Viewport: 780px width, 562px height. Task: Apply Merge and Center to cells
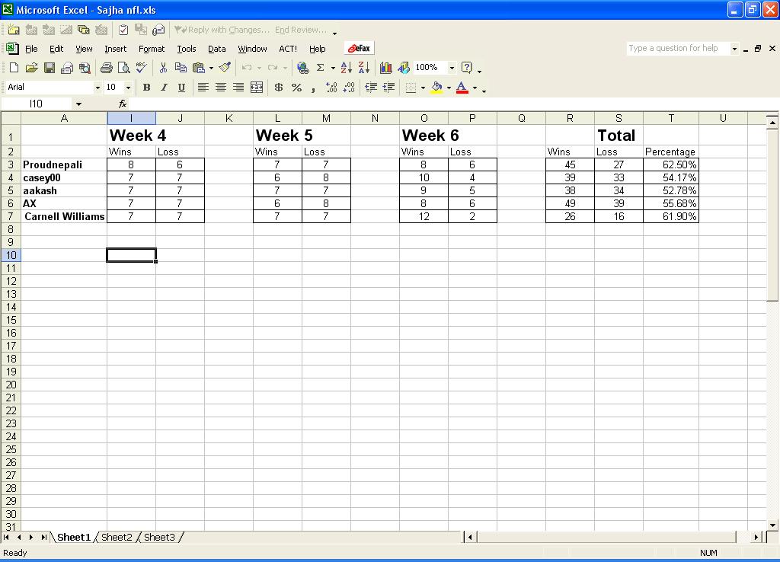click(257, 88)
